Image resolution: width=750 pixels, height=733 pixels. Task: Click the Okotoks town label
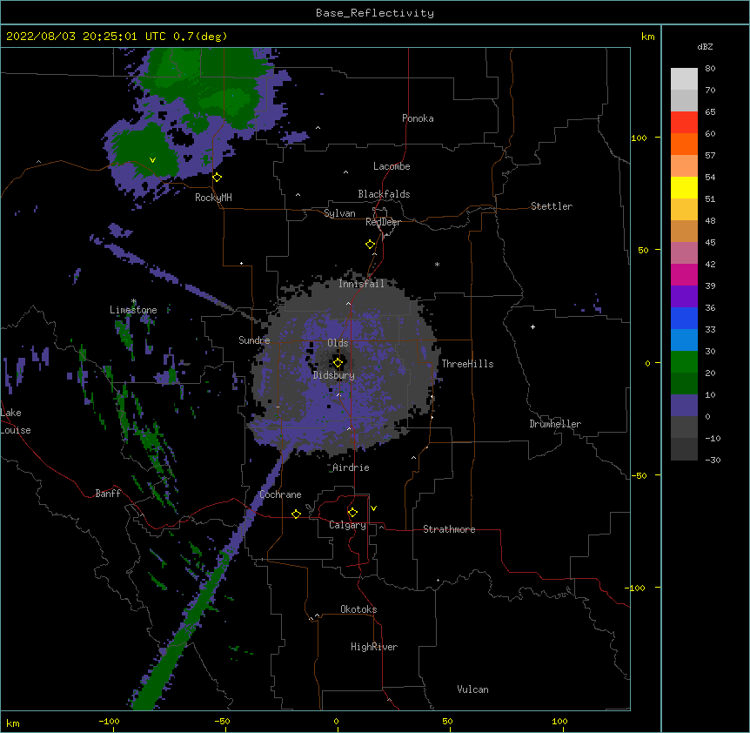point(358,609)
